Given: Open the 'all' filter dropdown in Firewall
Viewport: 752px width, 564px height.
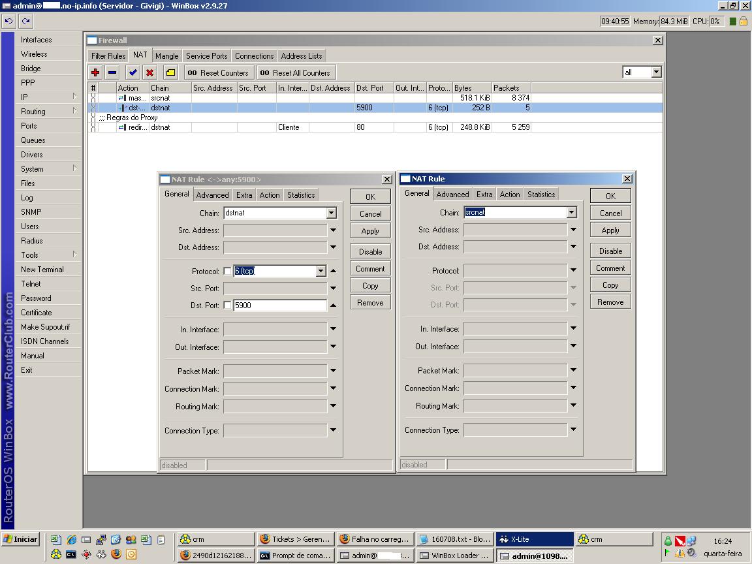Looking at the screenshot, I should click(656, 72).
